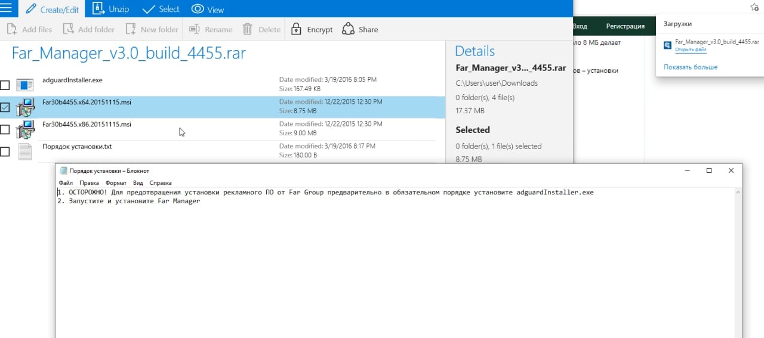Select the file name adguardInstaller.exe
Screen dimensions: 764x338
pyautogui.click(x=72, y=80)
